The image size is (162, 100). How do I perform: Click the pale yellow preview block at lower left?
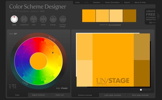[85, 73]
